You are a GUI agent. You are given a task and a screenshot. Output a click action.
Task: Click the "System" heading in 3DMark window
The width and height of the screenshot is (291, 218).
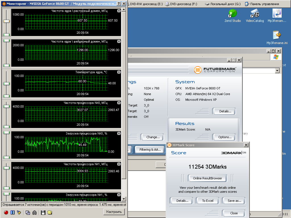click(x=185, y=82)
